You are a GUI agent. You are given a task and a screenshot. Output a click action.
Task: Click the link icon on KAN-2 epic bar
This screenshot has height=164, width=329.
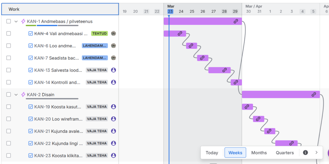click(314, 95)
